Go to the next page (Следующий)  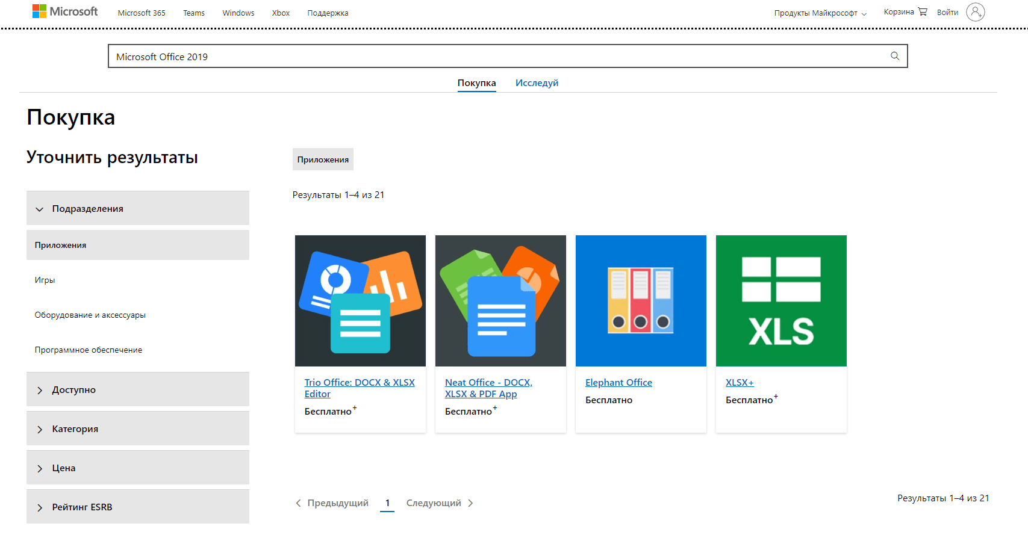coord(440,503)
